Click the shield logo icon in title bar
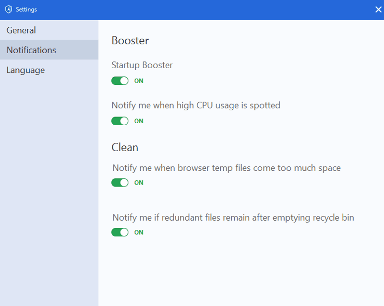 tap(9, 10)
